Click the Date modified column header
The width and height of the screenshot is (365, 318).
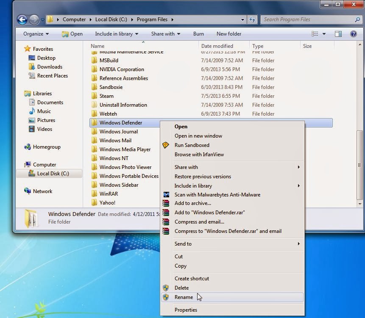224,46
